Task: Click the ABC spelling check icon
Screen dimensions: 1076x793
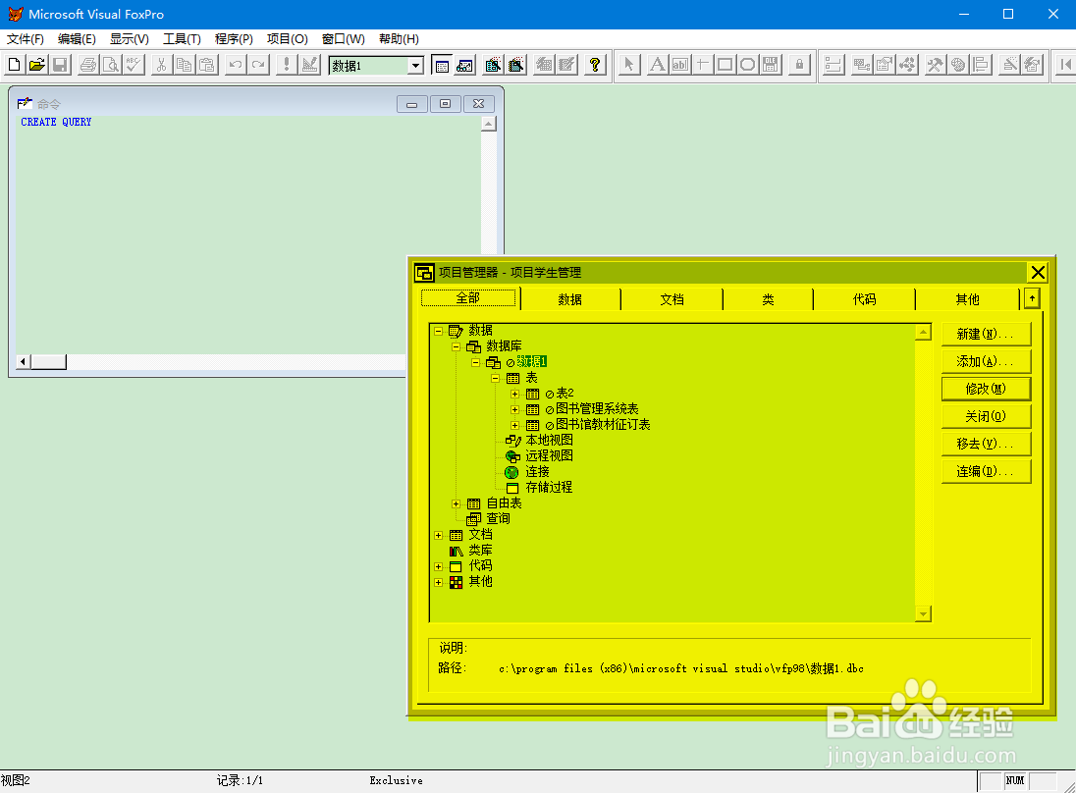Action: coord(134,65)
